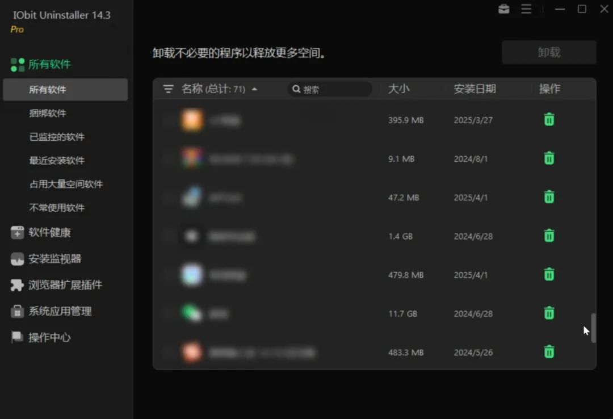Click the 操作中心 flag icon

[17, 337]
